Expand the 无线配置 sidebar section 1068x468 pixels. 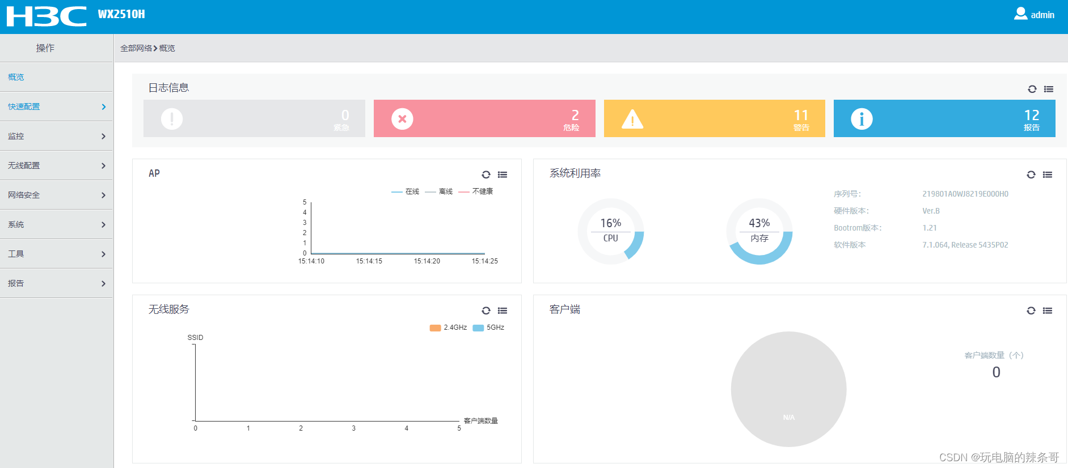[57, 165]
